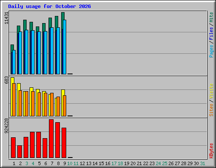Click the day 9 cyan pages bar
Image resolution: width=216 pixels, height=168 pixels.
click(x=65, y=47)
